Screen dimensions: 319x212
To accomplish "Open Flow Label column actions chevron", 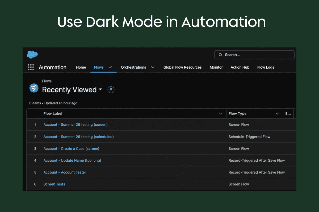I will pos(220,113).
